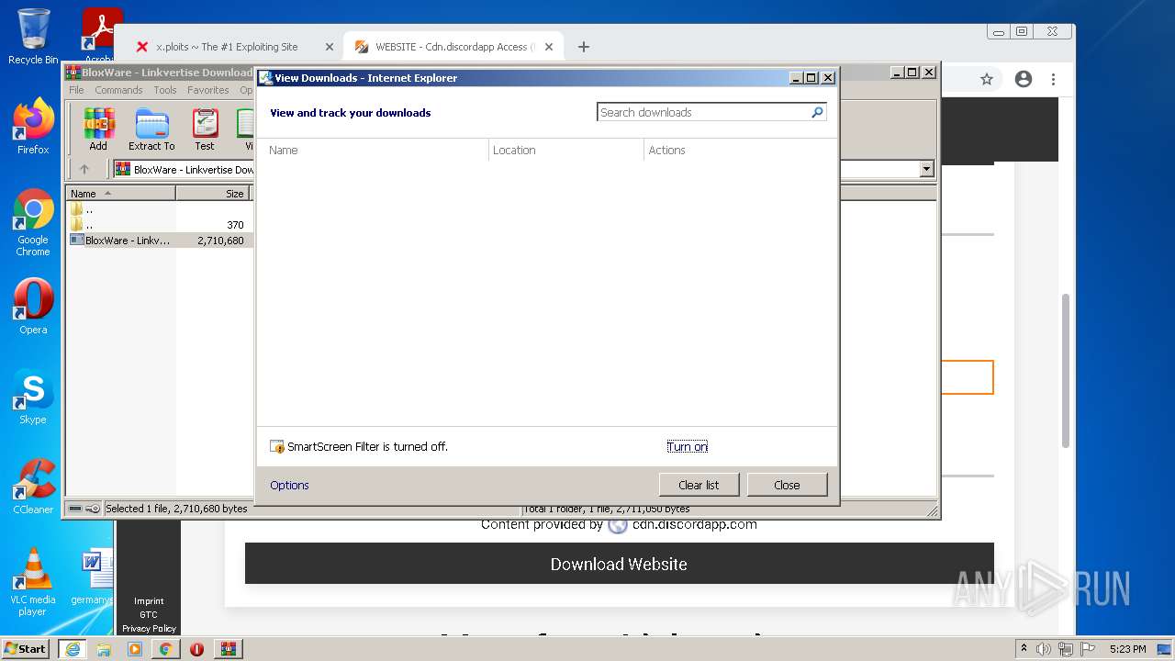Viewport: 1175px width, 661px height.
Task: Show hidden system tray icons
Action: click(1024, 649)
